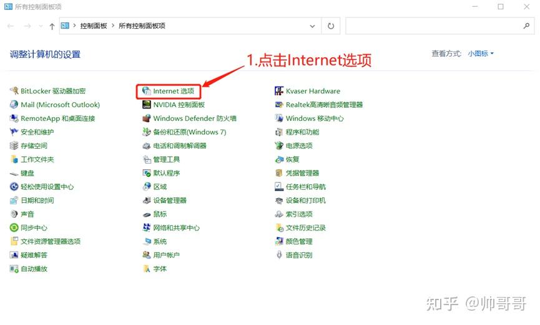Viewport: 540px width, 325px height.
Task: Click Realtek高清晰音频管理器 icon
Action: [x=279, y=105]
